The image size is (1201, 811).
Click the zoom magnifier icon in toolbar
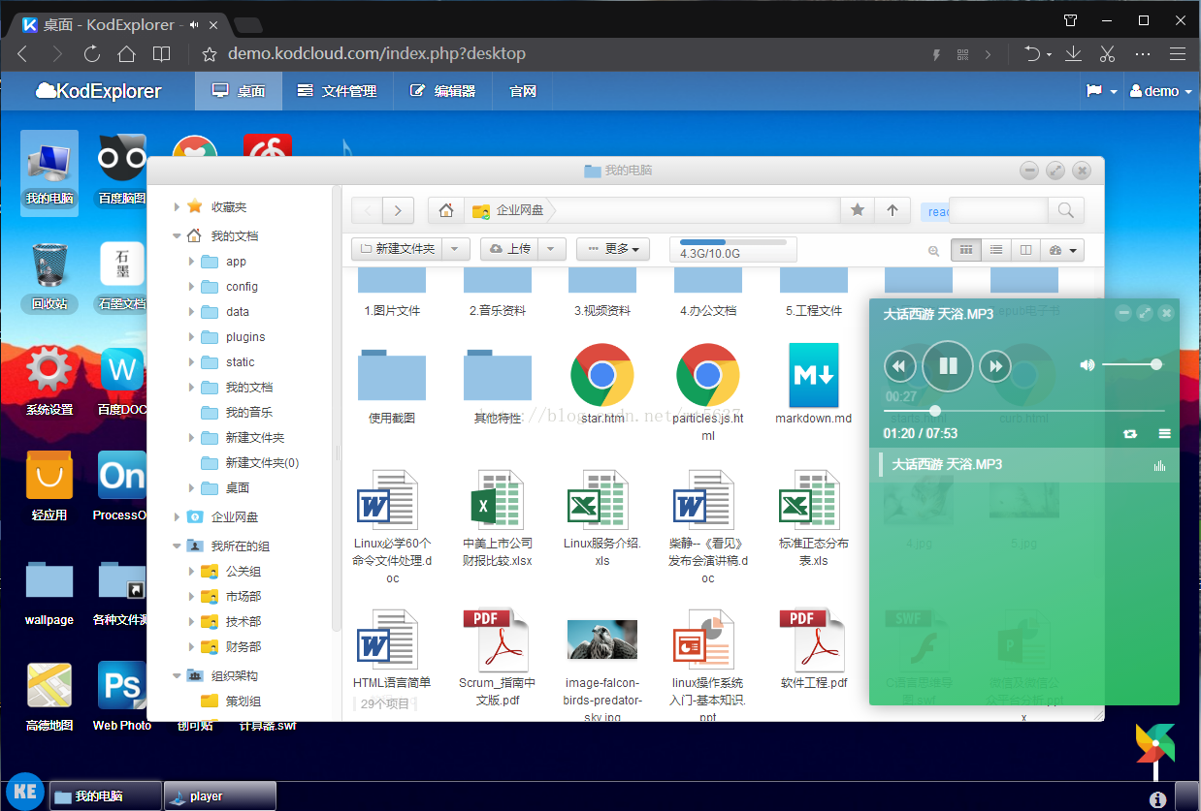[x=933, y=251]
